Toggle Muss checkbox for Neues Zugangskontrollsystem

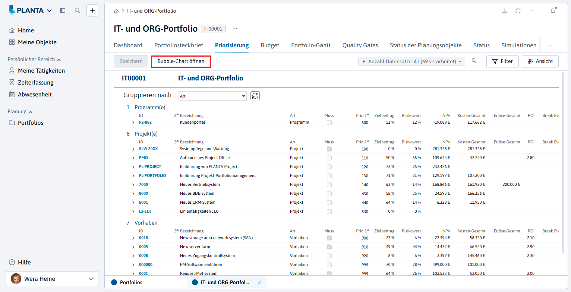coord(329,256)
